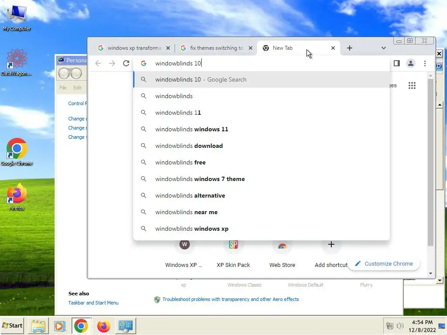This screenshot has width=447, height=335.
Task: Click Control Panel taskbar icon
Action: coord(126,326)
